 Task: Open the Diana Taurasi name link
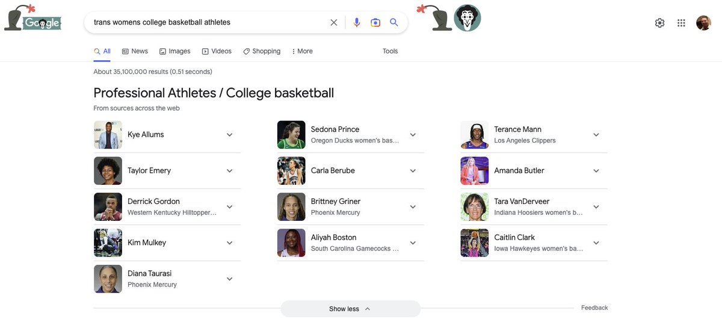click(x=150, y=274)
